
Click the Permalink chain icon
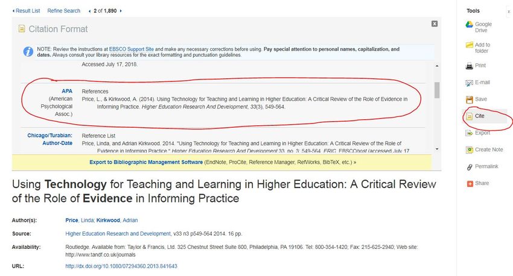(469, 167)
